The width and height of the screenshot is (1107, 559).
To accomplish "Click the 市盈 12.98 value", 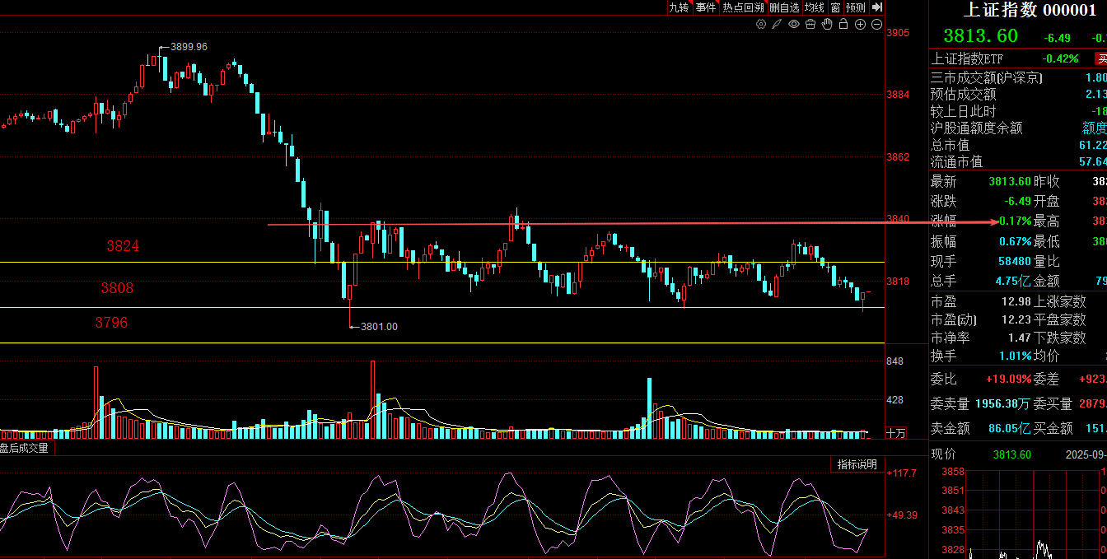I will click(1017, 302).
